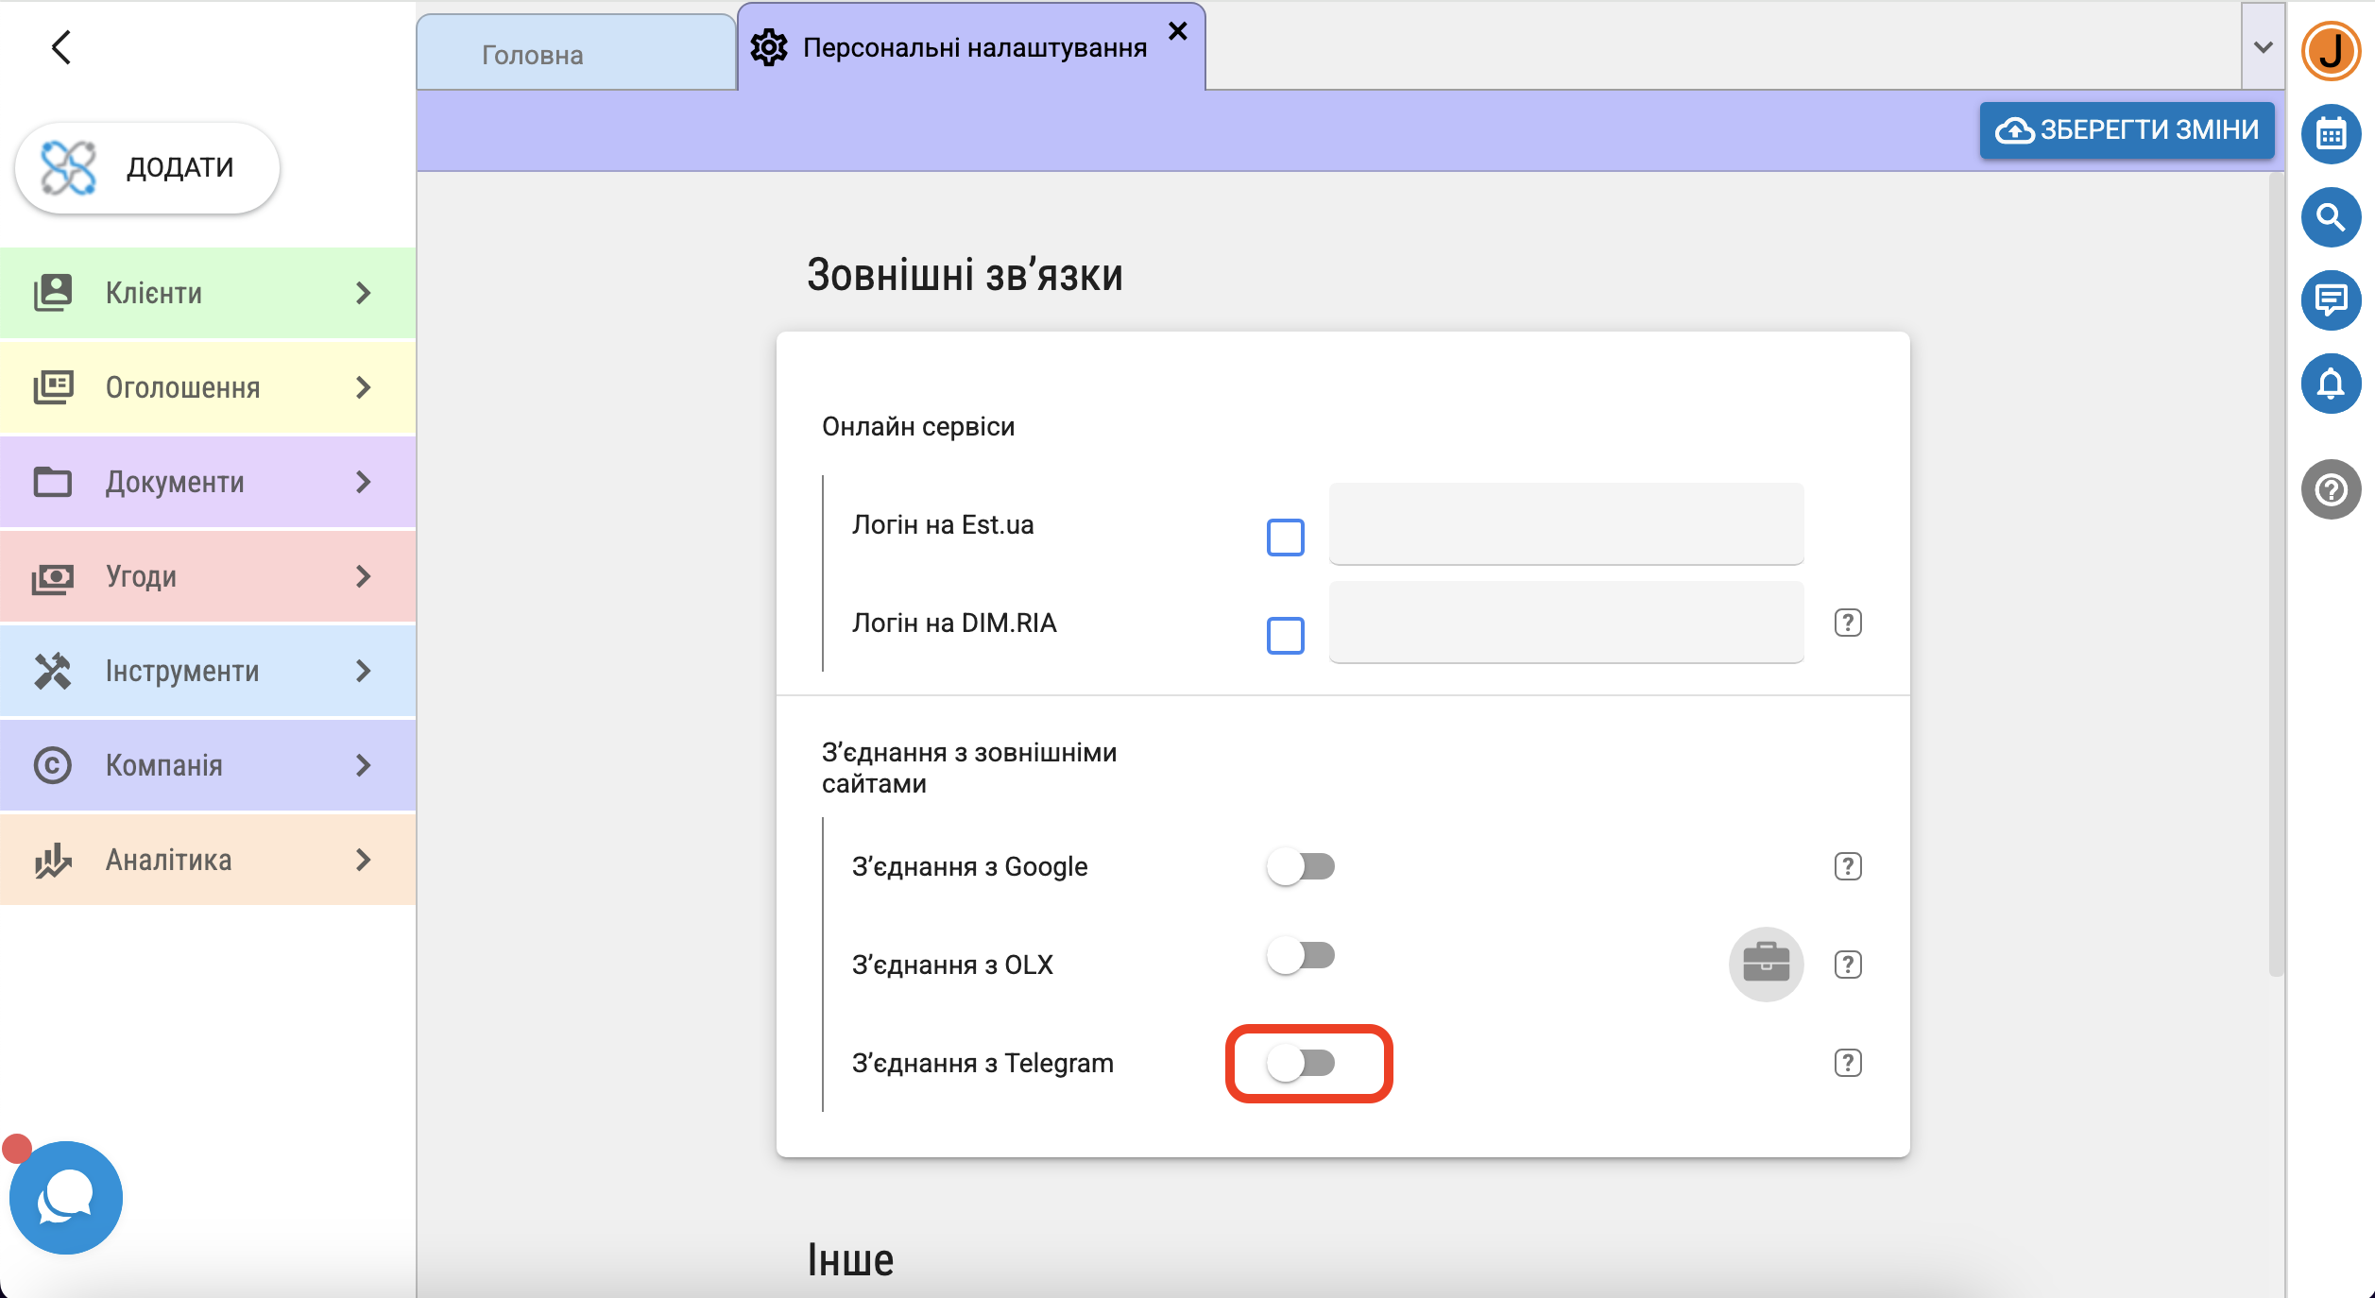Expand the Інструменти menu section

[x=208, y=671]
